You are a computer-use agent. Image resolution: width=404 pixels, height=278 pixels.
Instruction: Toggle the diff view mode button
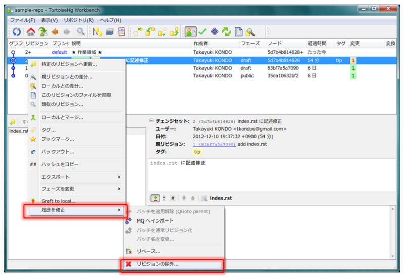[x=155, y=198]
